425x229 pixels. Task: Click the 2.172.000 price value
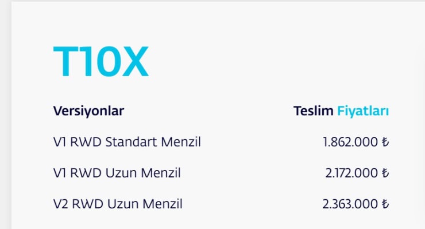tap(351, 173)
